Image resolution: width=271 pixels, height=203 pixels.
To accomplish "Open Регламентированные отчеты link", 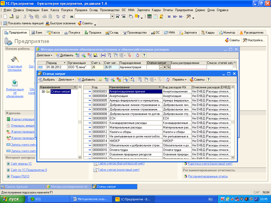I will [x=208, y=176].
